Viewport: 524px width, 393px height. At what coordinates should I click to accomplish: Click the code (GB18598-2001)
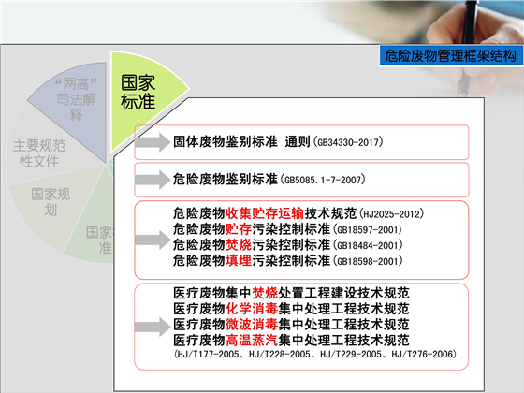[x=367, y=261]
